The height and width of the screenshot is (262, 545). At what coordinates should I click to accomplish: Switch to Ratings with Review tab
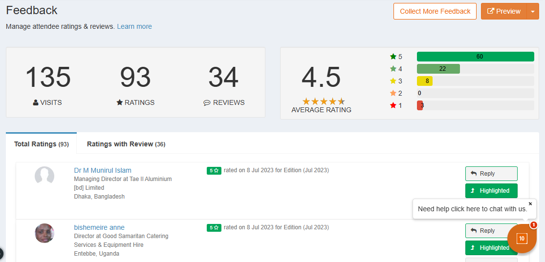tap(126, 144)
